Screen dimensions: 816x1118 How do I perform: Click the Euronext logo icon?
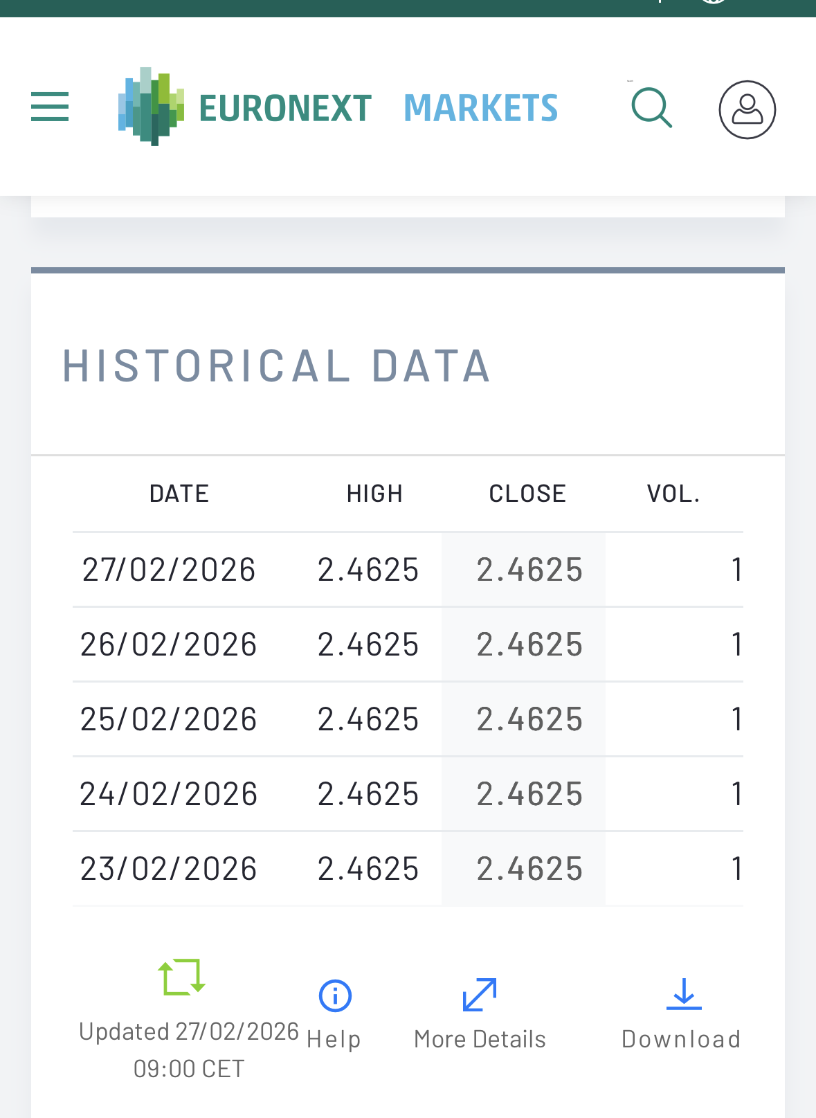click(151, 107)
